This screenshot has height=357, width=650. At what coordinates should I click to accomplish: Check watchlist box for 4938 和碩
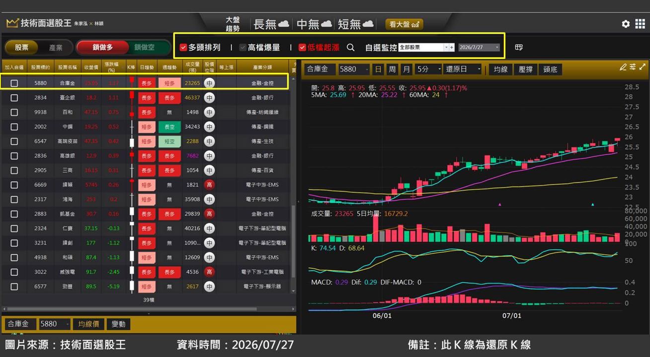(x=14, y=257)
